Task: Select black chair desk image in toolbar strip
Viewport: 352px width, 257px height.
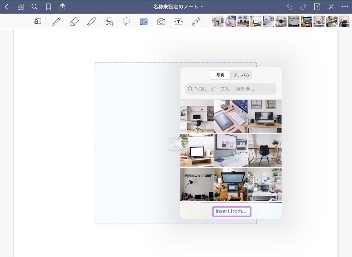Action: (x=281, y=21)
